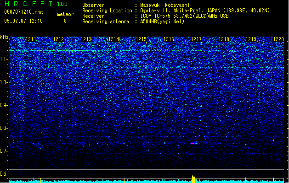Viewport: 289px width, 183px height.
Task: Click the 1215 time marker
Action: (x=141, y=39)
